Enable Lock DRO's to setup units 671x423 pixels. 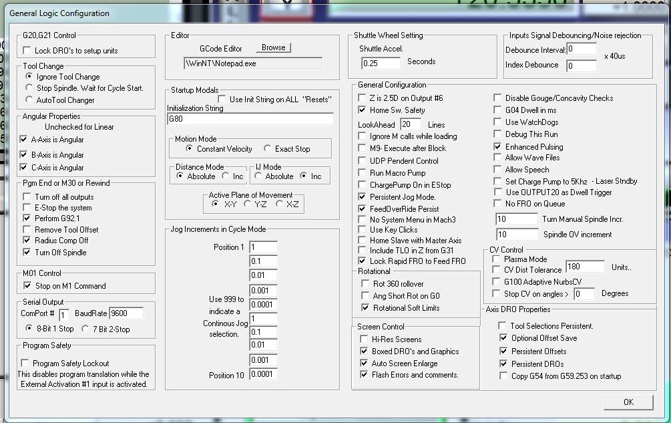point(27,51)
